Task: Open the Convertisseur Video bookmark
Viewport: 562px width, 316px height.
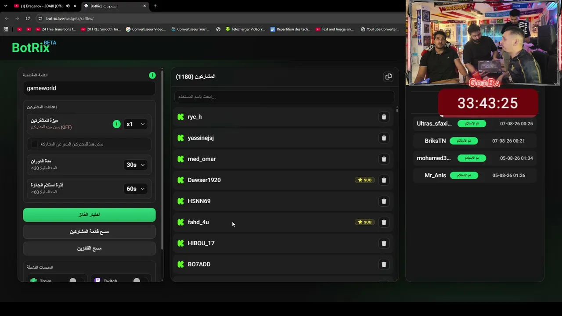Action: coord(146,29)
